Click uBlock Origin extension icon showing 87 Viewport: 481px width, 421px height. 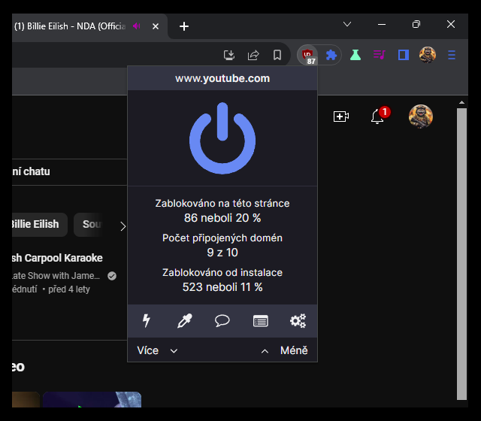(x=308, y=56)
